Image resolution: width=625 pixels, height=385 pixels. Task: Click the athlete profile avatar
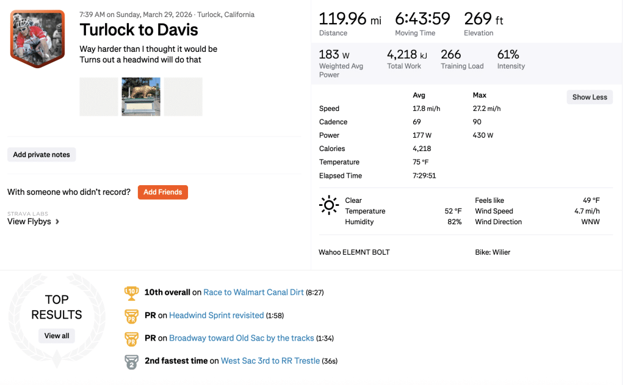(x=37, y=38)
